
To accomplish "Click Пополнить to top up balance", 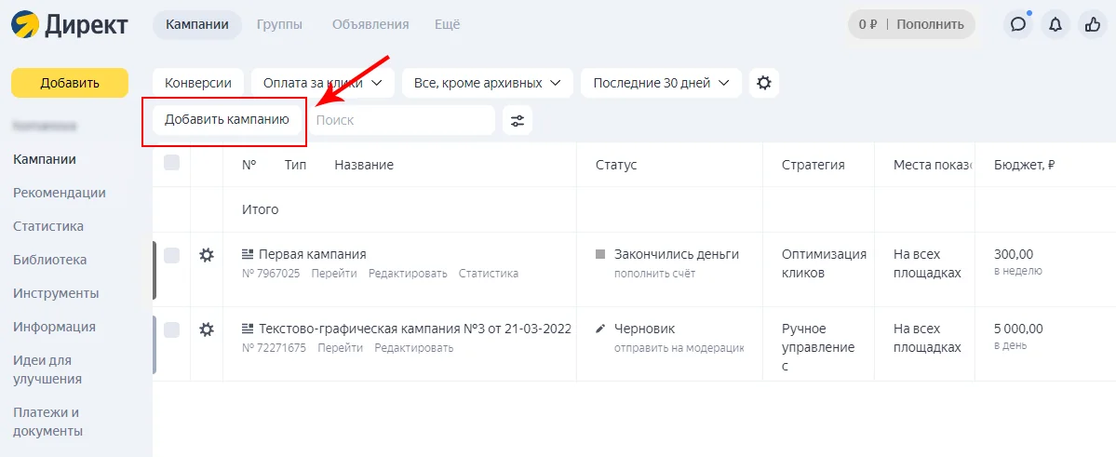I will 930,24.
